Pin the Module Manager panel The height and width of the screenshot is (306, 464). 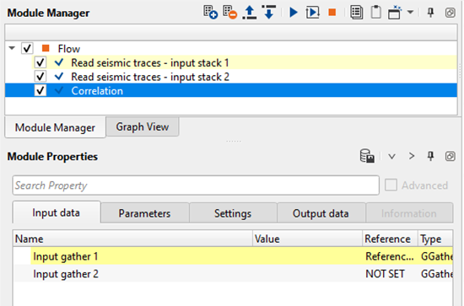(x=430, y=13)
